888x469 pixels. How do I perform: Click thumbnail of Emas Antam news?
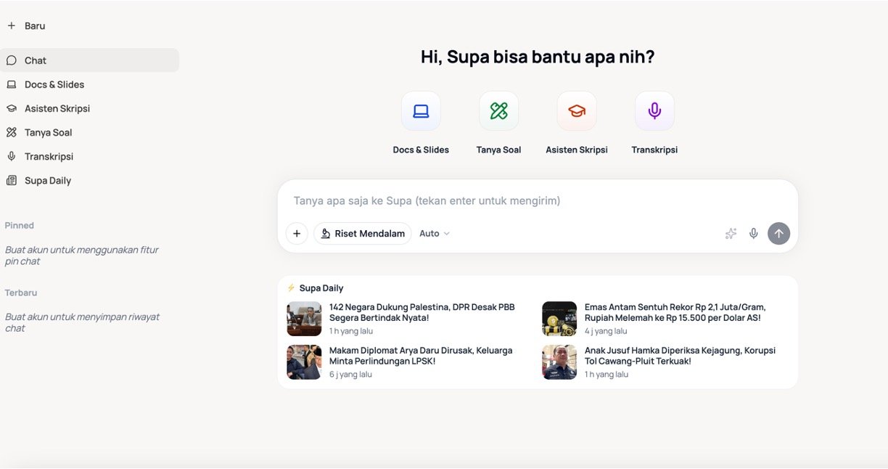coord(559,319)
